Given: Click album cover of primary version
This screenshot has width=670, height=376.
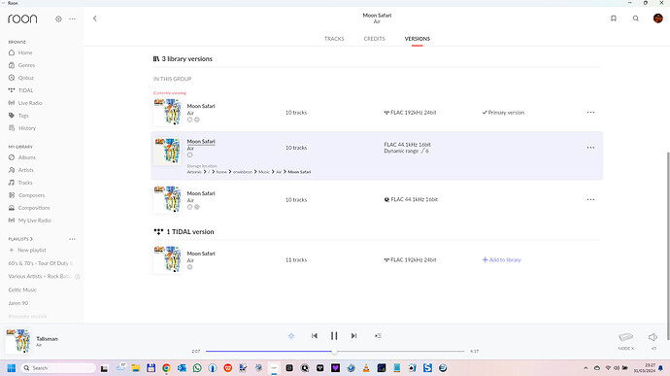Looking at the screenshot, I should pyautogui.click(x=167, y=112).
